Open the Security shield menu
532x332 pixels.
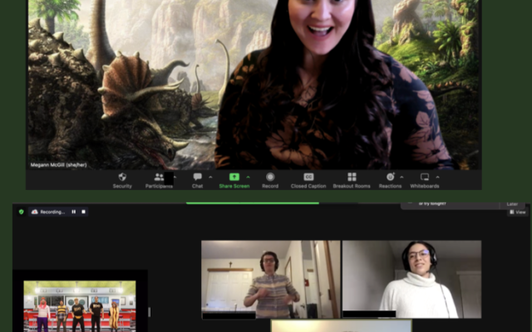122,180
